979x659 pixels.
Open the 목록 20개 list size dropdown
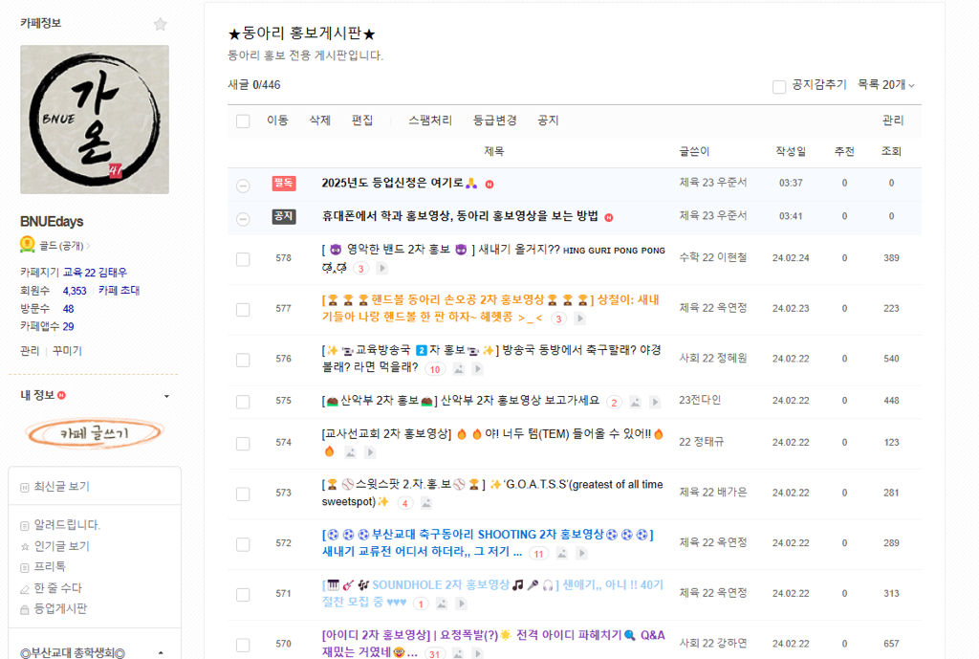(x=886, y=85)
